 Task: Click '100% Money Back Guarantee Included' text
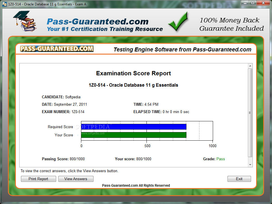click(x=231, y=24)
